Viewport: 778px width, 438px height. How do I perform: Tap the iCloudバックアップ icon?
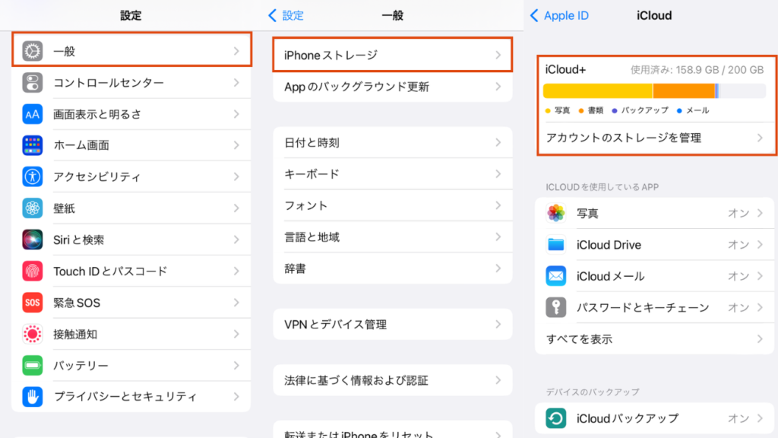pos(555,418)
